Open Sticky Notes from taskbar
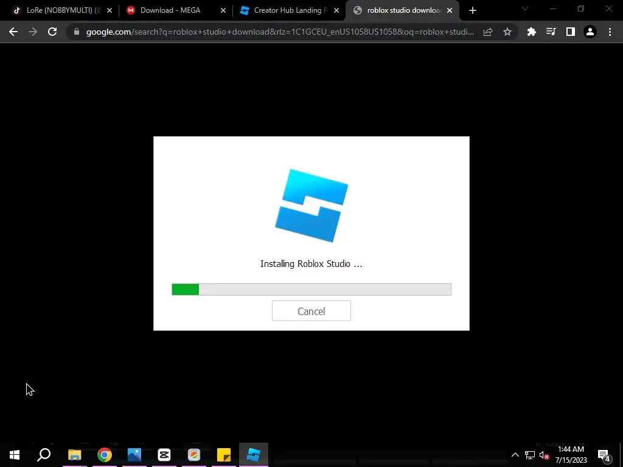 click(x=224, y=455)
